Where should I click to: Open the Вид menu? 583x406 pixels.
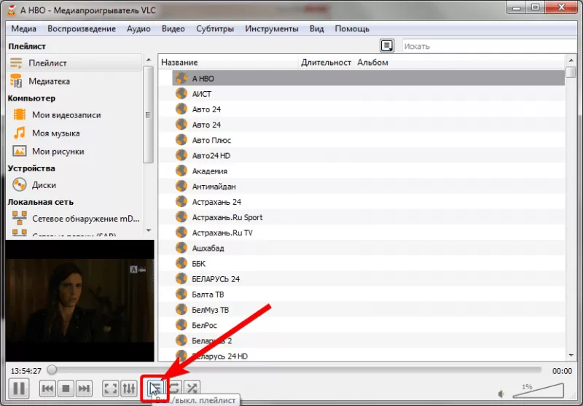[x=317, y=28]
